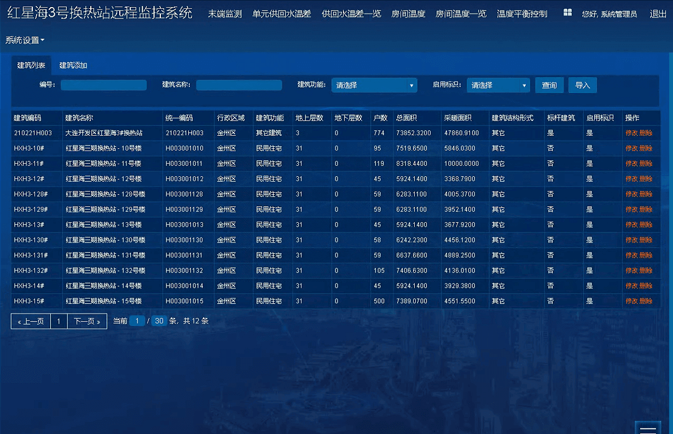Open the 建筑功能 select dropdown
Image resolution: width=673 pixels, height=434 pixels.
(x=374, y=85)
